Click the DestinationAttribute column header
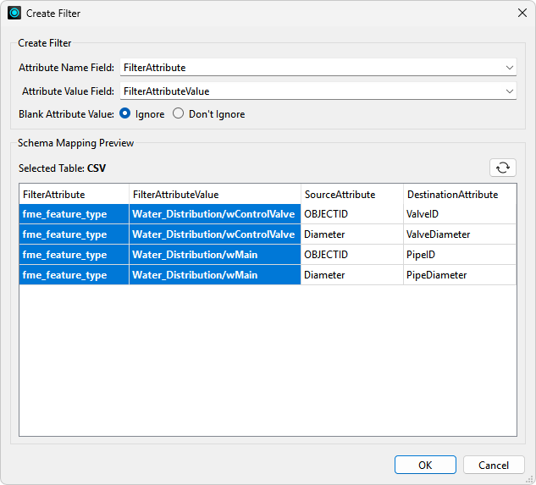Viewport: 536px width, 485px height. pos(459,194)
